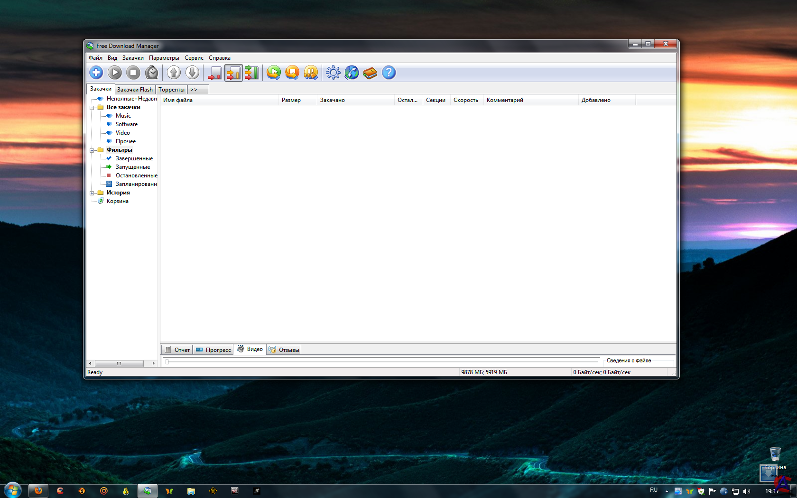Enable light traffic mode (red bar icon)

[x=214, y=73]
